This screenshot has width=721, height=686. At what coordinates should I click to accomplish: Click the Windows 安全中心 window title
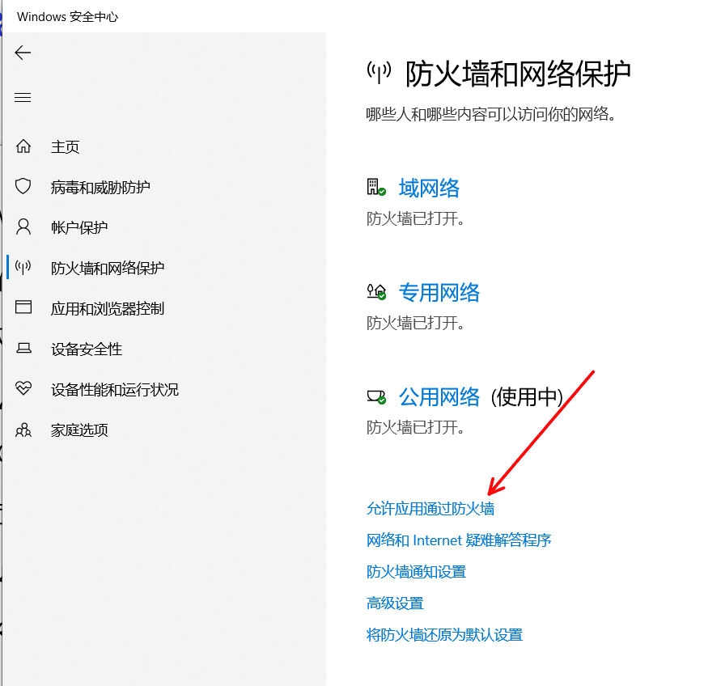(x=68, y=16)
